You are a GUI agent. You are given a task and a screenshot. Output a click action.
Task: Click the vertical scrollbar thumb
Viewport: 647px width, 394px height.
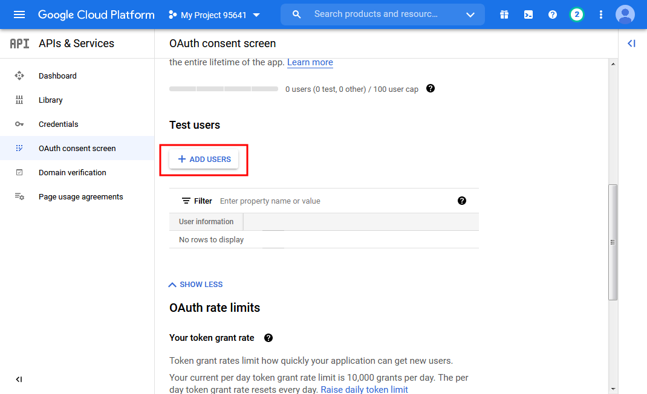click(x=613, y=242)
